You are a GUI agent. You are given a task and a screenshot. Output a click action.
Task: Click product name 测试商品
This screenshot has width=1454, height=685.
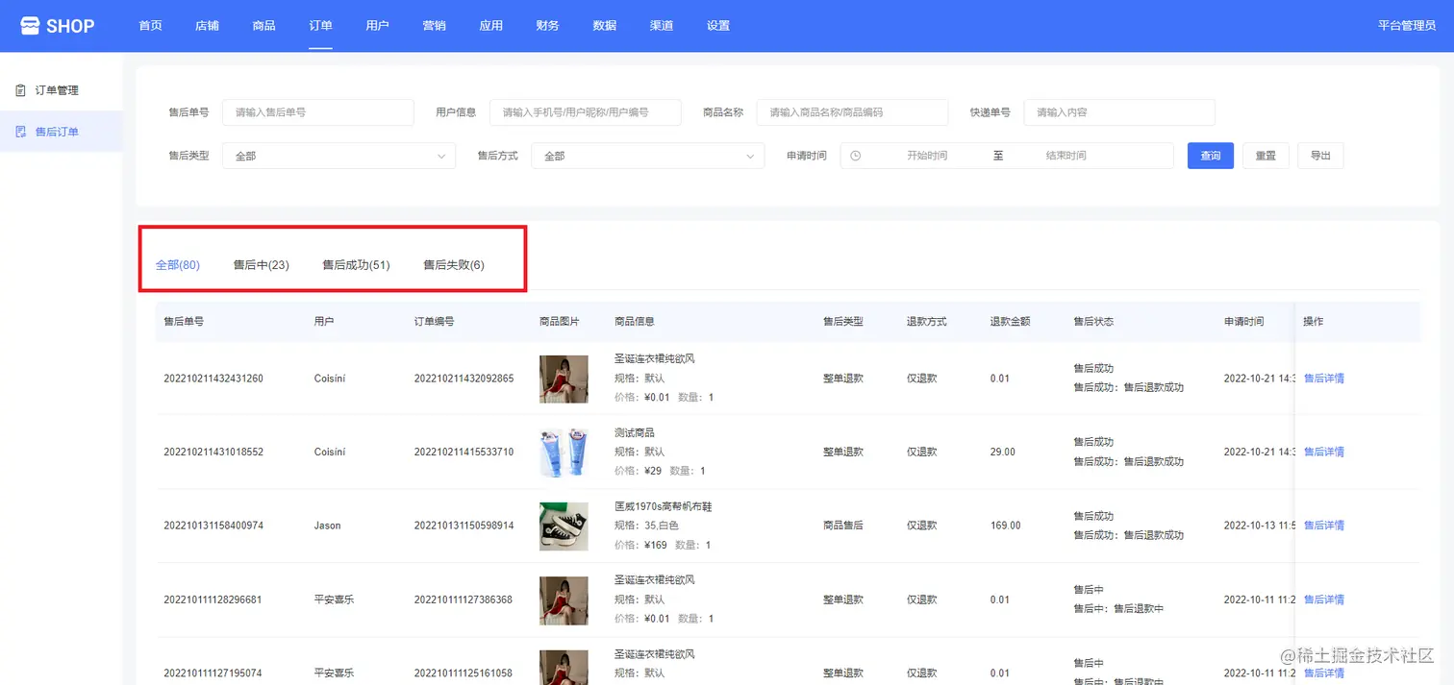pos(635,432)
